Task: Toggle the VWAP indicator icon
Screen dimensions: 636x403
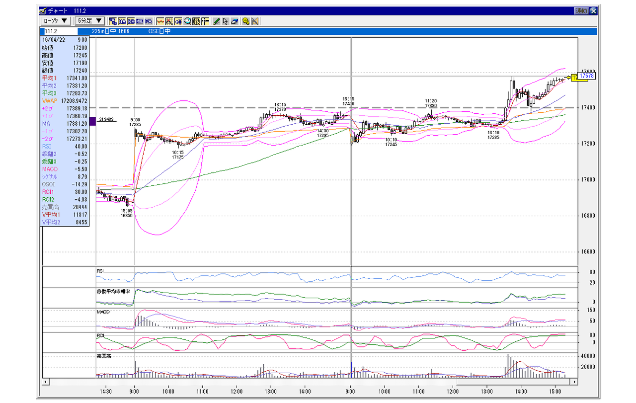Action: 112,21
